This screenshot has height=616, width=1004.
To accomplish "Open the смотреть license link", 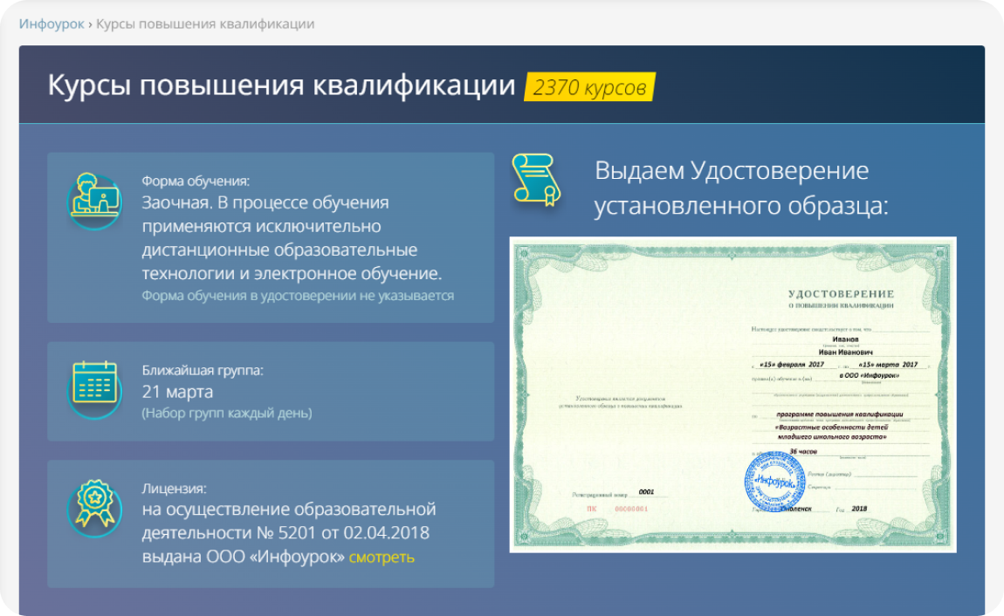I will point(382,557).
